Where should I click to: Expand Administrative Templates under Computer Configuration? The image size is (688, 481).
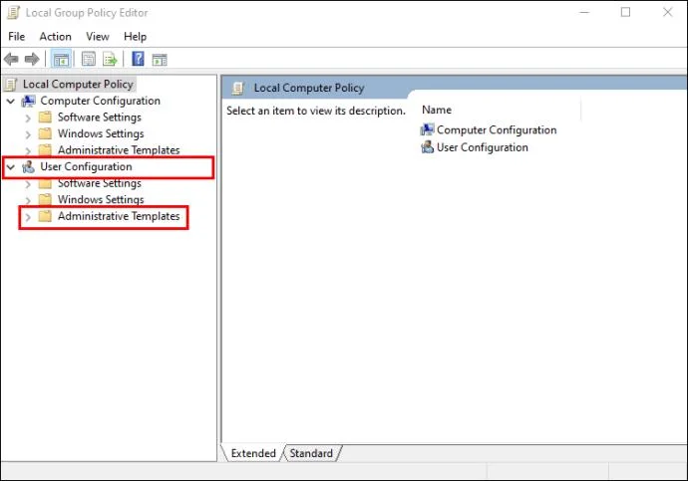point(28,151)
